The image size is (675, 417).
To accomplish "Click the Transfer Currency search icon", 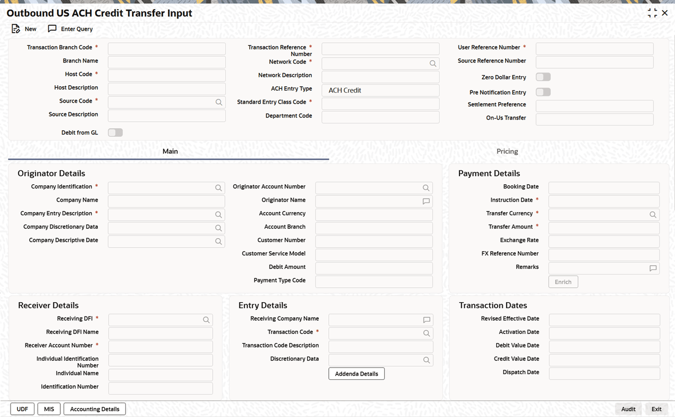I will (x=653, y=215).
